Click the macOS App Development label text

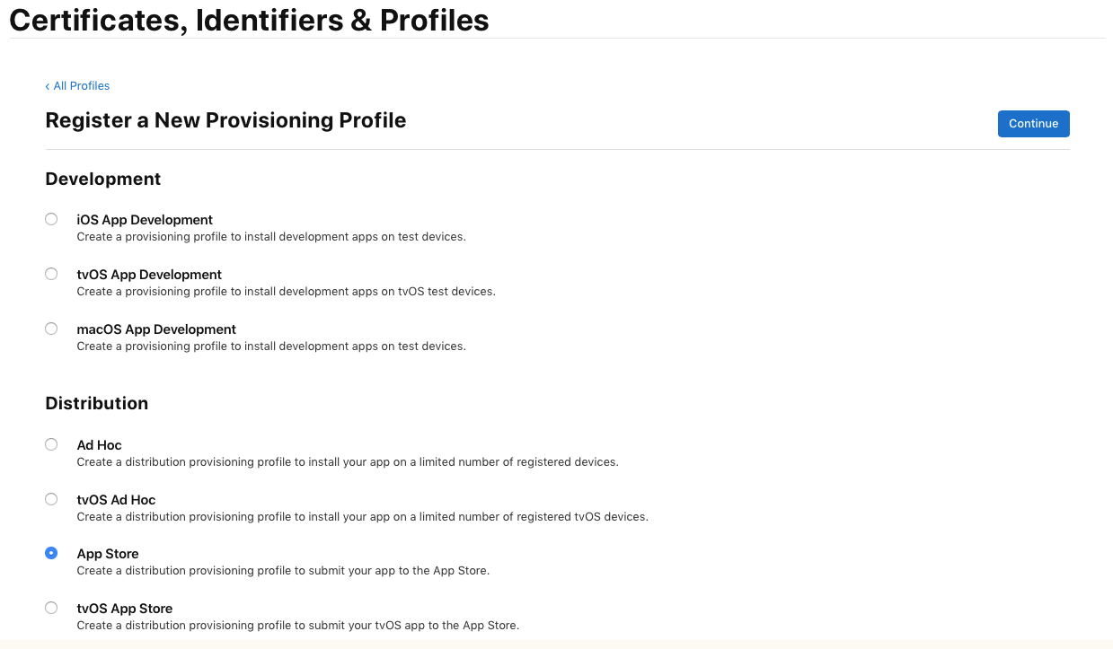click(x=156, y=329)
